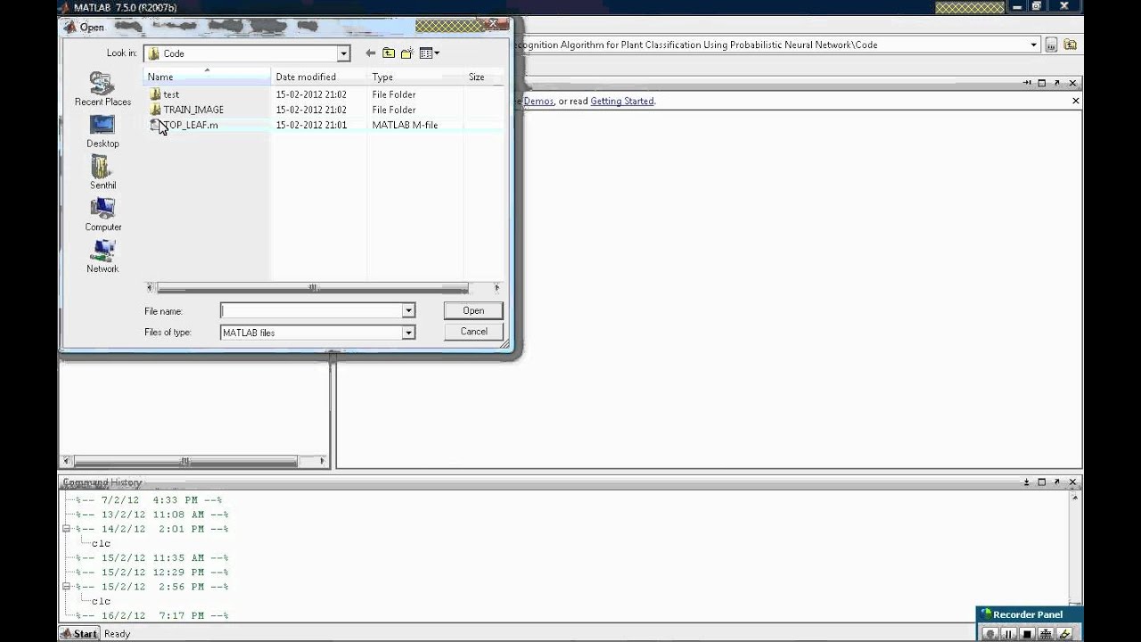1141x642 pixels.
Task: Close the Command Window panel
Action: (1072, 83)
